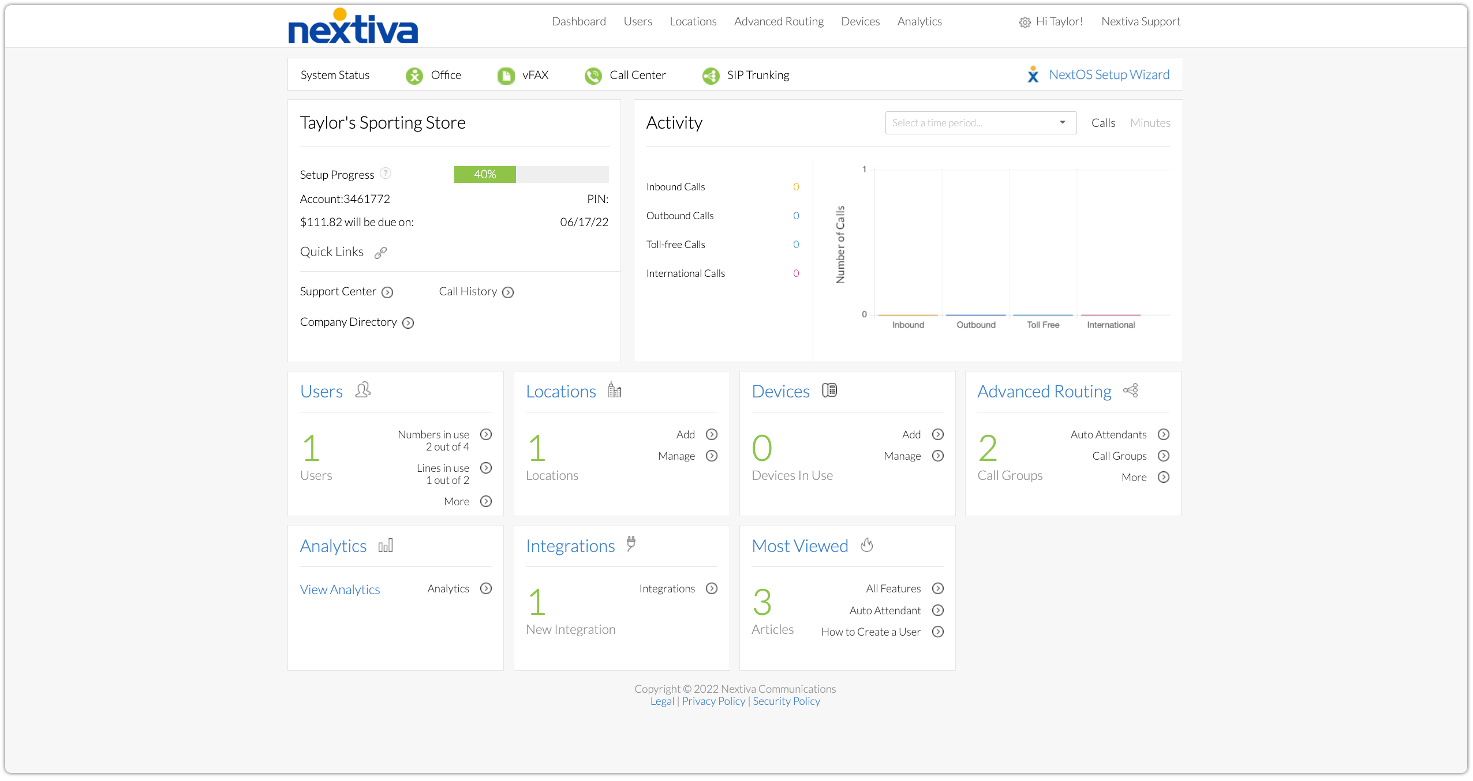Image resolution: width=1473 pixels, height=781 pixels.
Task: Click the arrow icon next to Support Center
Action: 388,292
